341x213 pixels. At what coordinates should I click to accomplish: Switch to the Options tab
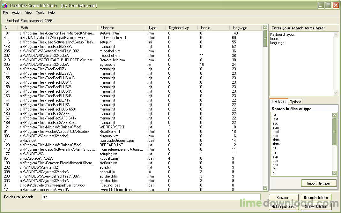click(295, 102)
